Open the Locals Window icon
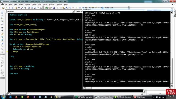Viewport: 176px width, 99px height. click(x=29, y=8)
